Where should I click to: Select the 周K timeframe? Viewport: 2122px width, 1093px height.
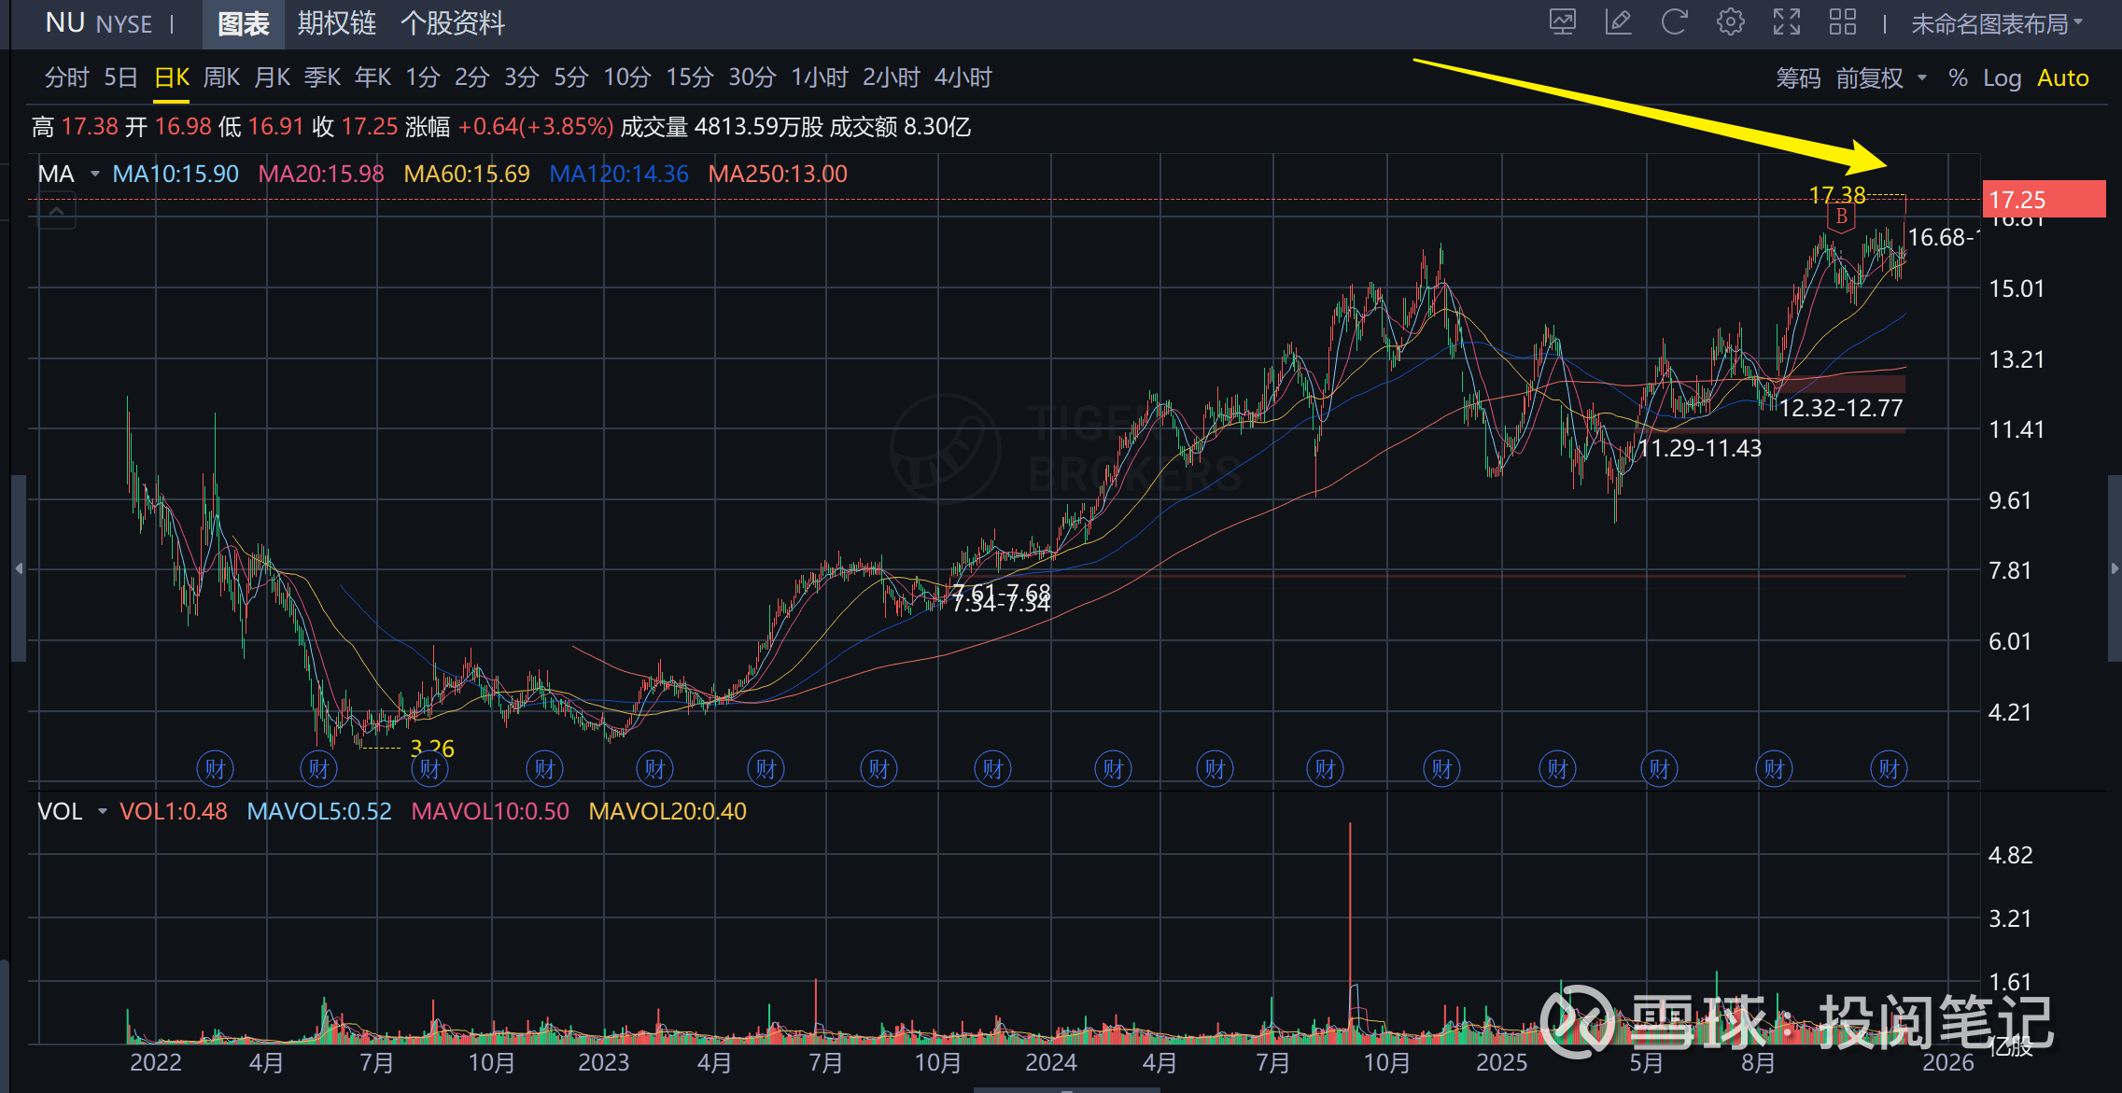tap(221, 77)
